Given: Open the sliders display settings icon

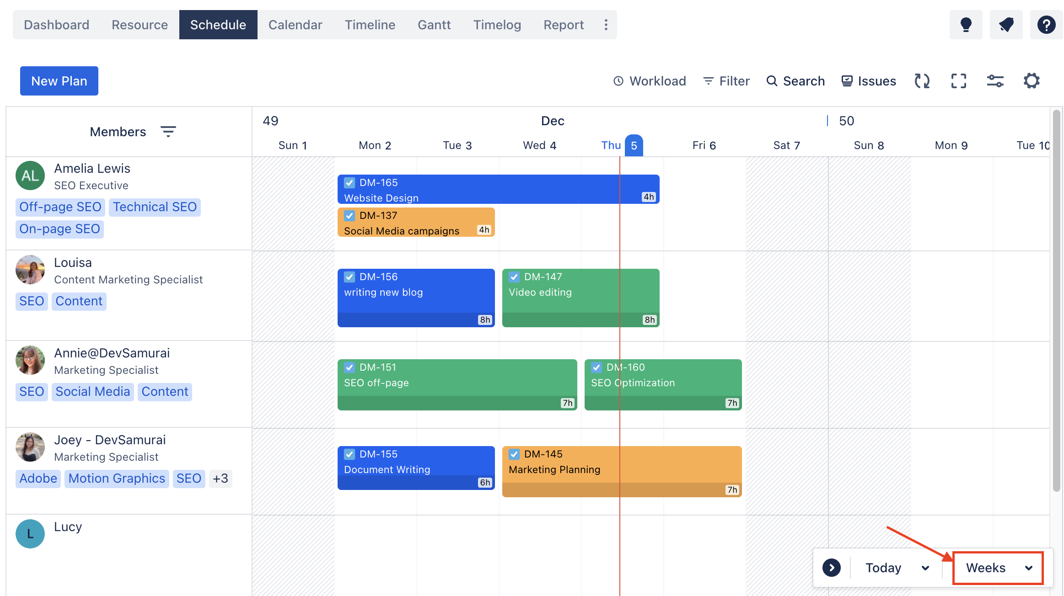Looking at the screenshot, I should coord(995,81).
